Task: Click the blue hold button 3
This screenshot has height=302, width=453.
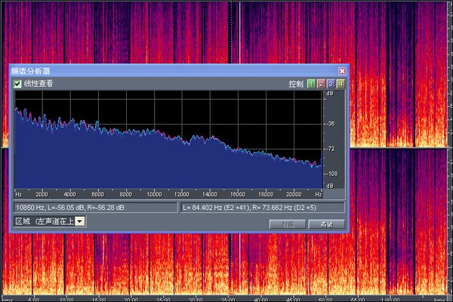Action: 331,84
